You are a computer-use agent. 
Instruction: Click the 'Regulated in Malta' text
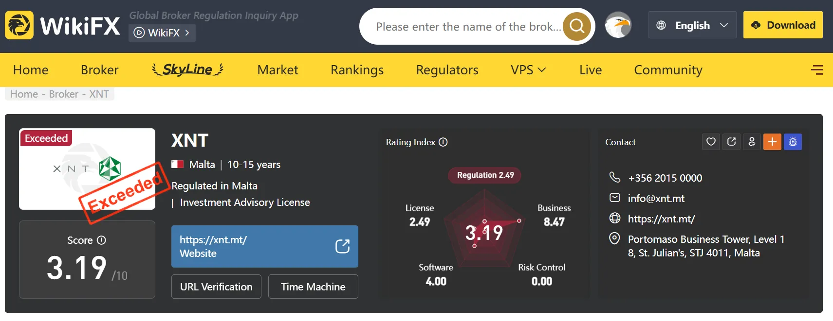[214, 186]
